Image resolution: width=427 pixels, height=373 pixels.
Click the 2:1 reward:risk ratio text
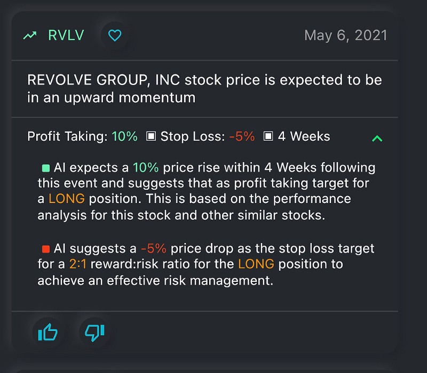[78, 264]
